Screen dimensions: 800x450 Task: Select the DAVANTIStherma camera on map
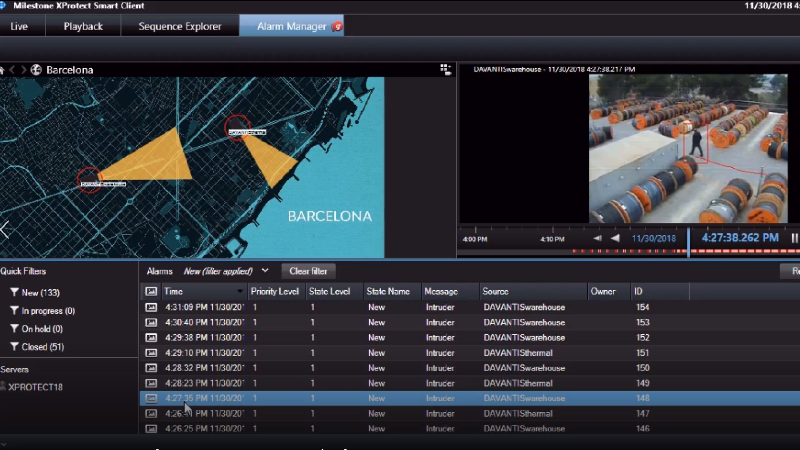coord(237,128)
